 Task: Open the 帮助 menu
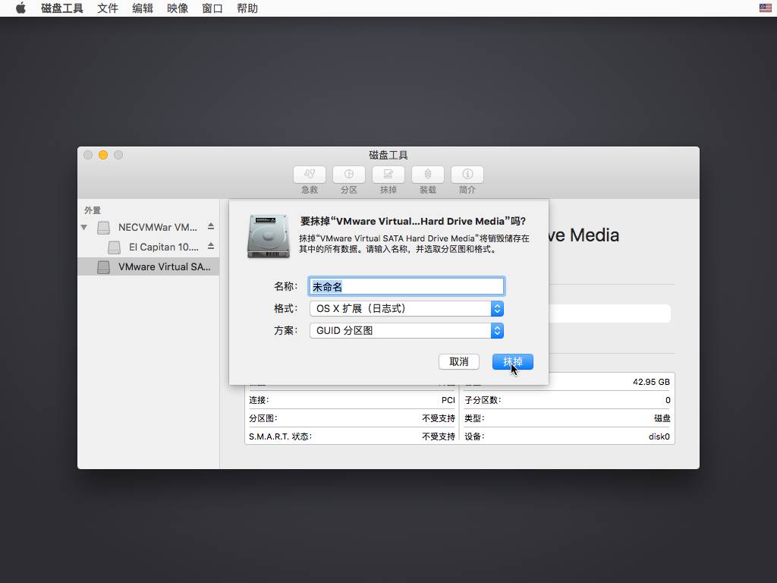point(247,8)
